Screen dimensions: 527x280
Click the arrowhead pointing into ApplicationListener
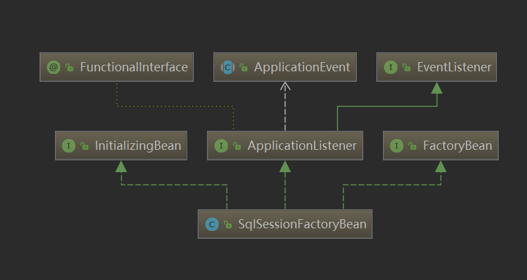coord(285,167)
